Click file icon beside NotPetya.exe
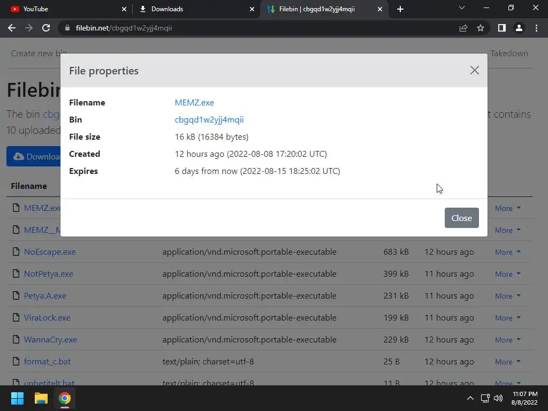 (16, 273)
